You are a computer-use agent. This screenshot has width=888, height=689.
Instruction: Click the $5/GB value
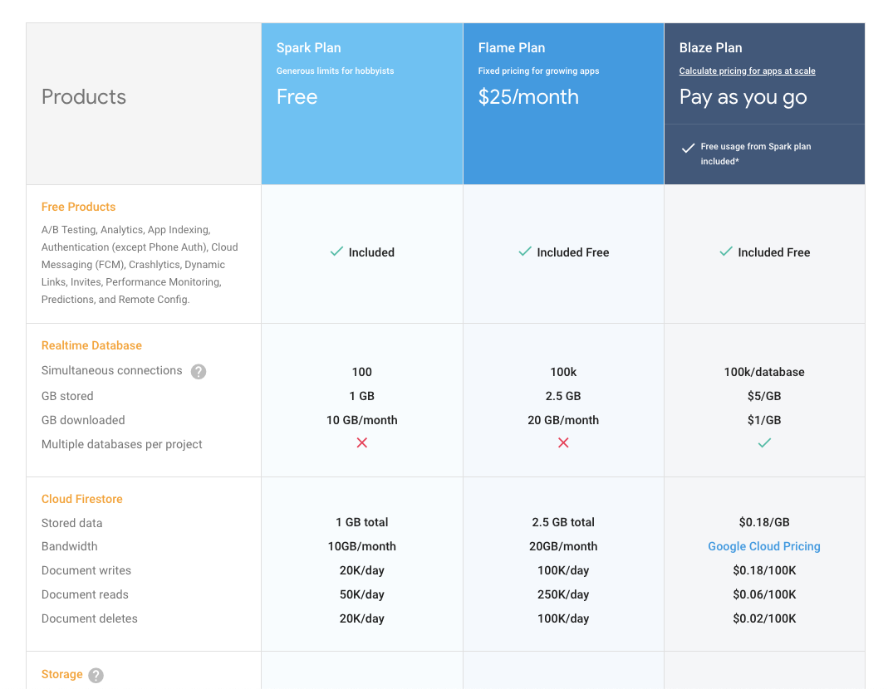coord(764,396)
